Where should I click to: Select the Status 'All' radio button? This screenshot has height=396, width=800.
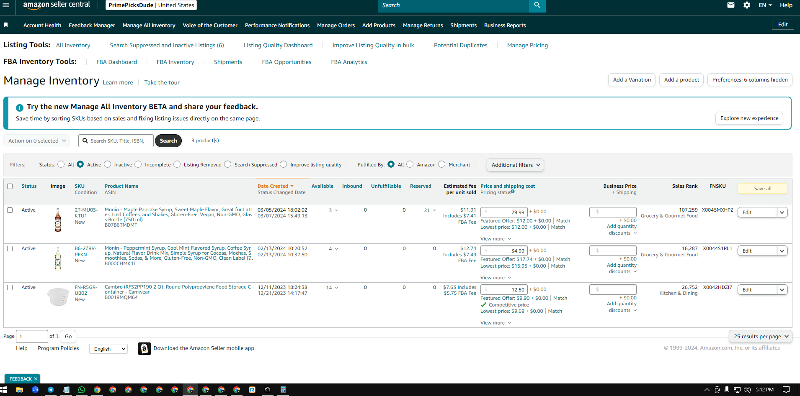click(61, 164)
